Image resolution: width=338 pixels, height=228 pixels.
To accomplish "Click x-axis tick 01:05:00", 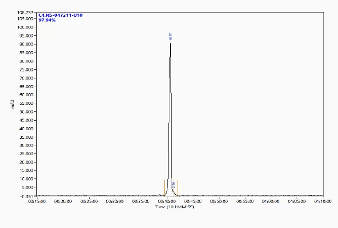I will [x=297, y=201].
